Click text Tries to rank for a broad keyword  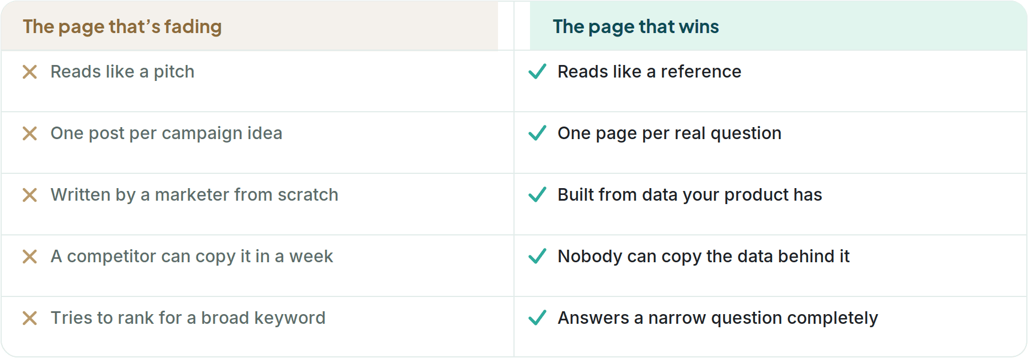coord(188,318)
